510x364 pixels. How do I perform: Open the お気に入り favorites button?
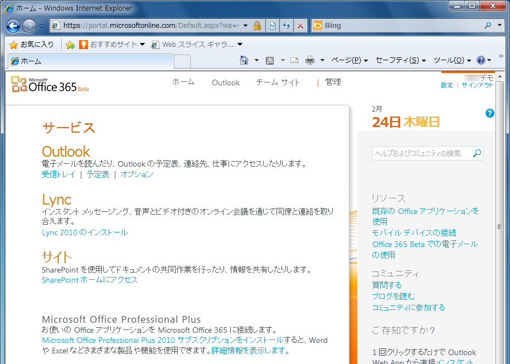click(x=32, y=45)
